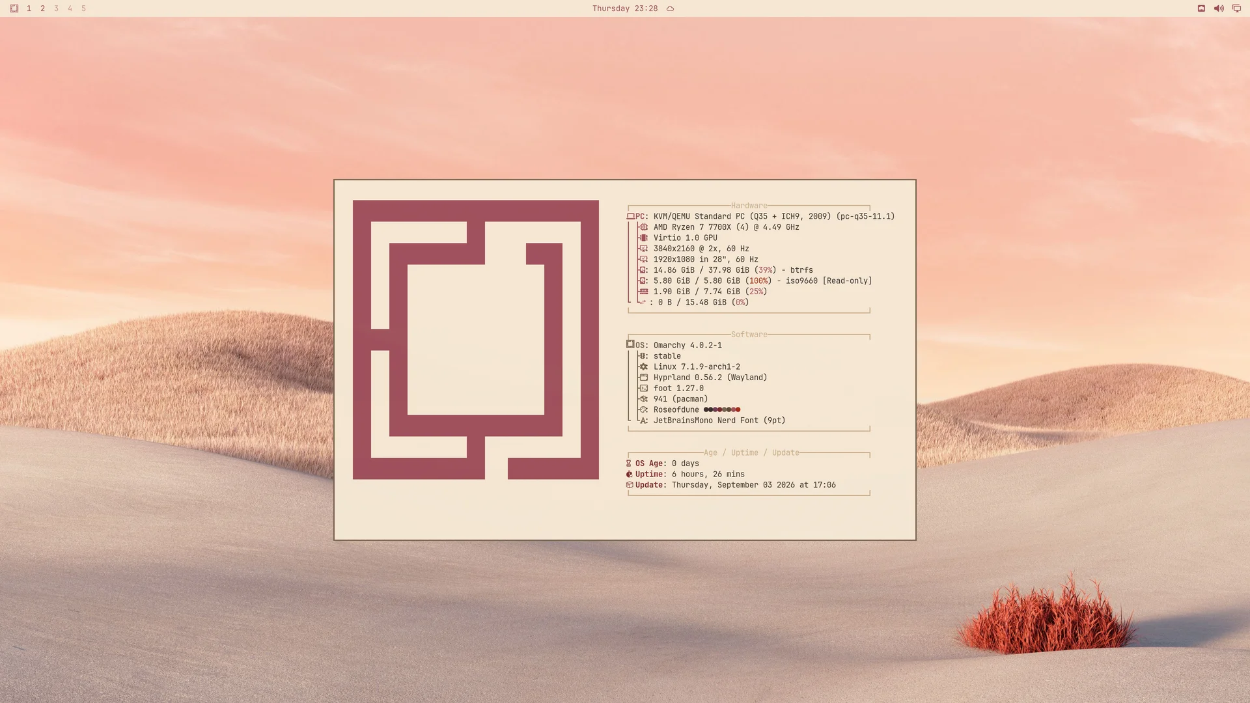Switch to workspace 5
1250x703 pixels.
click(83, 8)
